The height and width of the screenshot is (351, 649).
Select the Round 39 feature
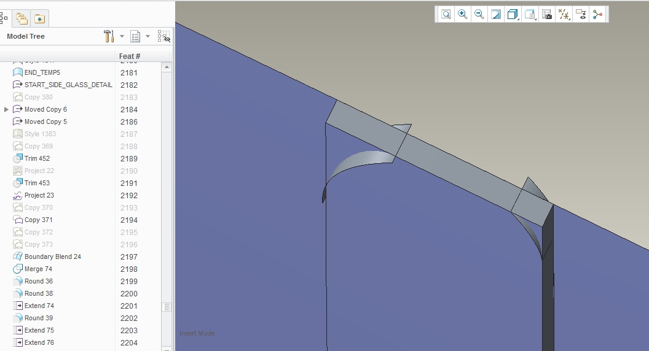[x=39, y=318]
